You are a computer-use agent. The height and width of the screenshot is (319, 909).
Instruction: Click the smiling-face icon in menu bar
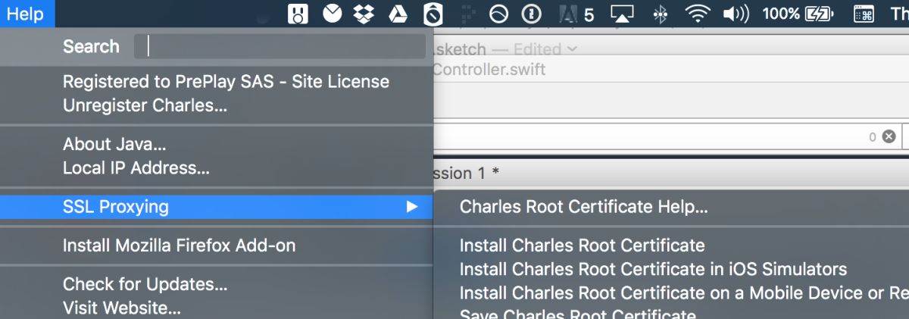(x=298, y=13)
